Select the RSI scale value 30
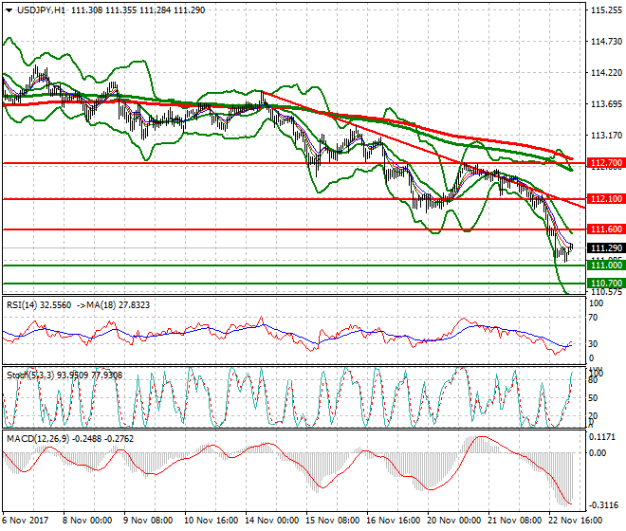 pyautogui.click(x=593, y=344)
